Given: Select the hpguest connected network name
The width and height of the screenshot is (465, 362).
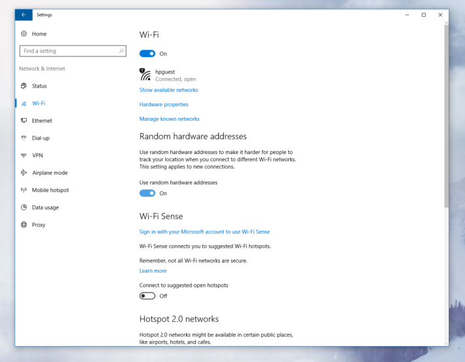Looking at the screenshot, I should pos(165,72).
